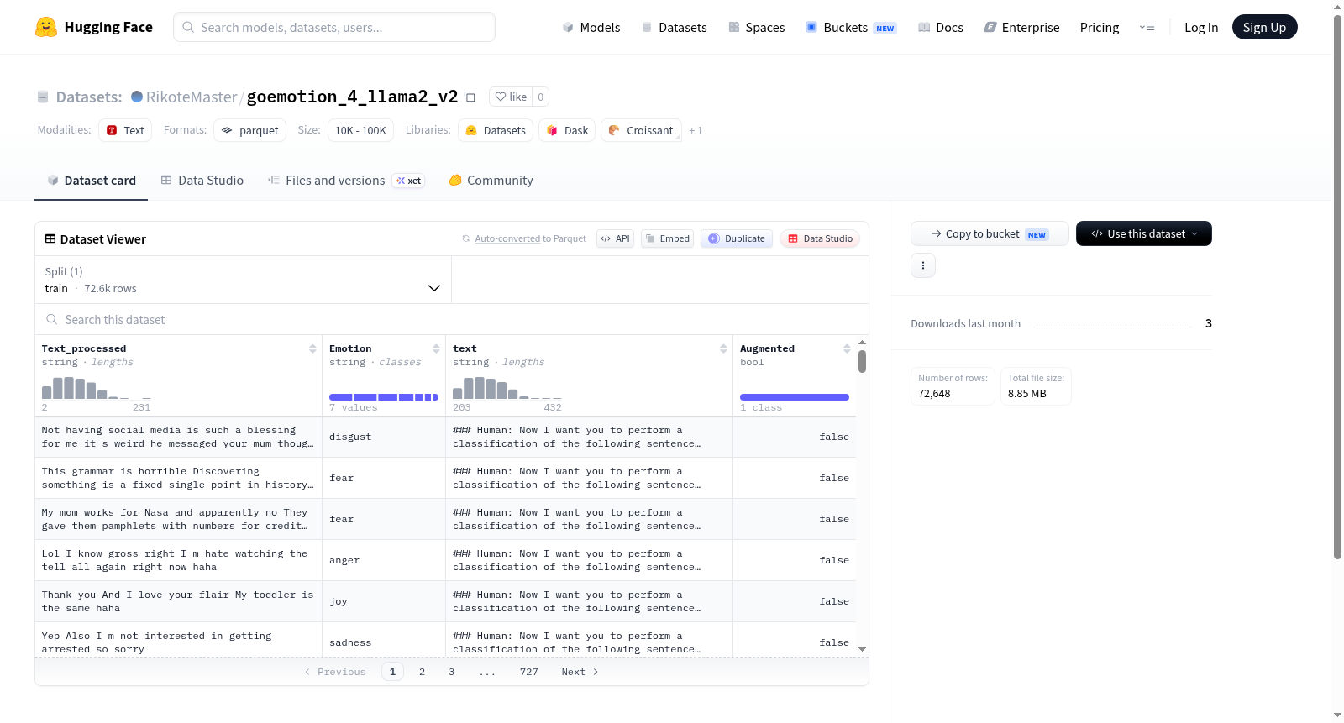This screenshot has height=723, width=1344.
Task: Switch to the Community tab
Action: pos(491,180)
